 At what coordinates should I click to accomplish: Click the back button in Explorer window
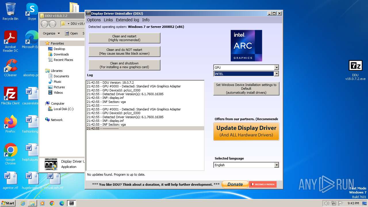coord(44,24)
